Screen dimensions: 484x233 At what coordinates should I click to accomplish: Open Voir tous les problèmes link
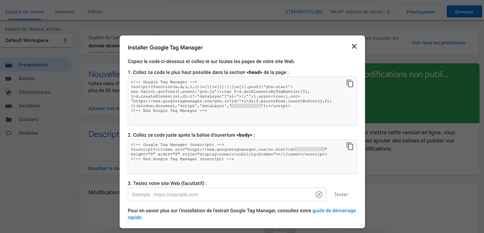click(439, 43)
